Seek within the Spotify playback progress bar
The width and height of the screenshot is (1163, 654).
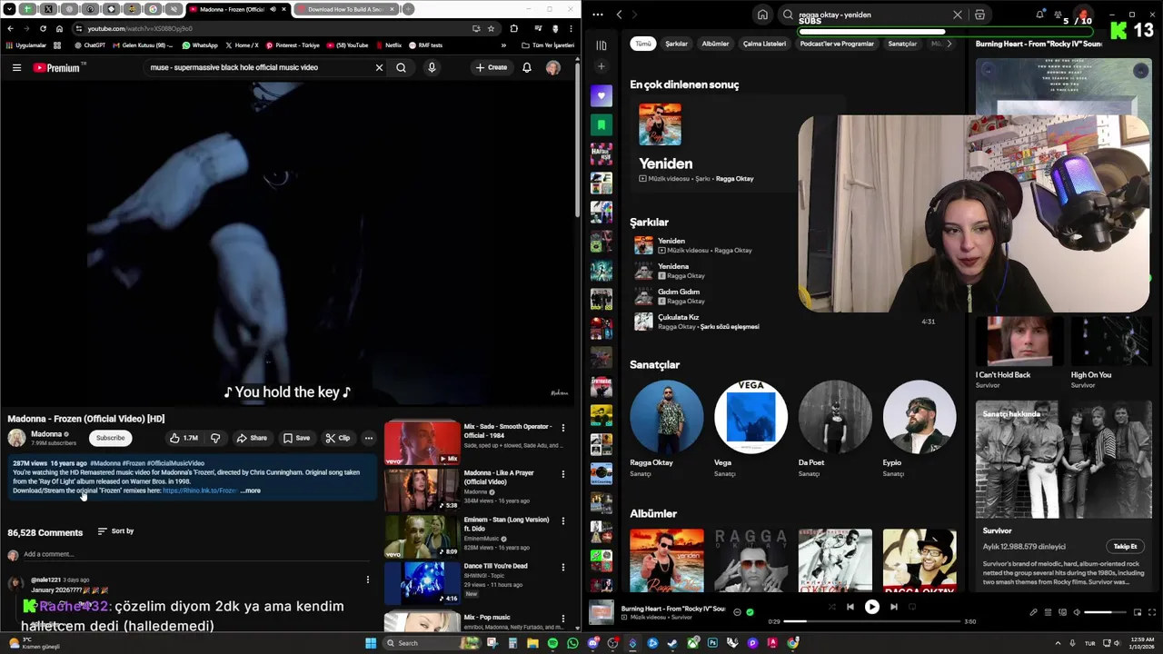click(871, 621)
